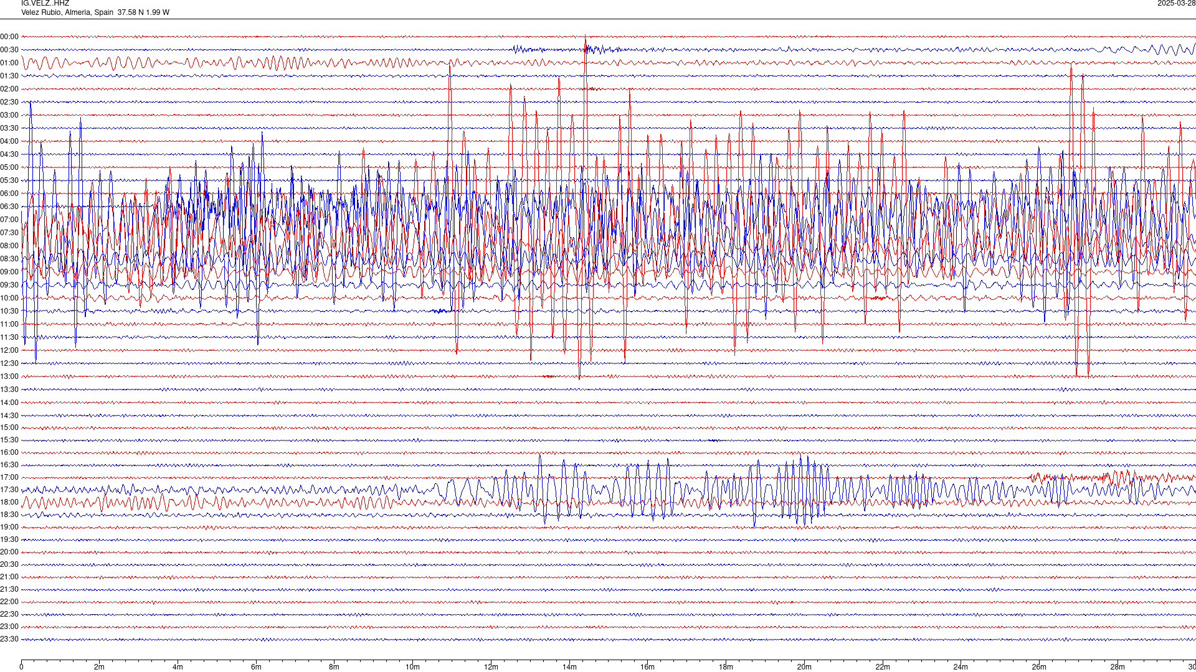This screenshot has height=672, width=1196.
Task: Click the 17:30 trace label
Action: tap(9, 490)
